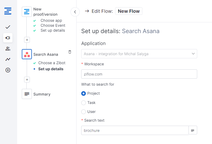This screenshot has height=144, width=212.
Task: Add a step before Summary
Action: click(x=27, y=80)
